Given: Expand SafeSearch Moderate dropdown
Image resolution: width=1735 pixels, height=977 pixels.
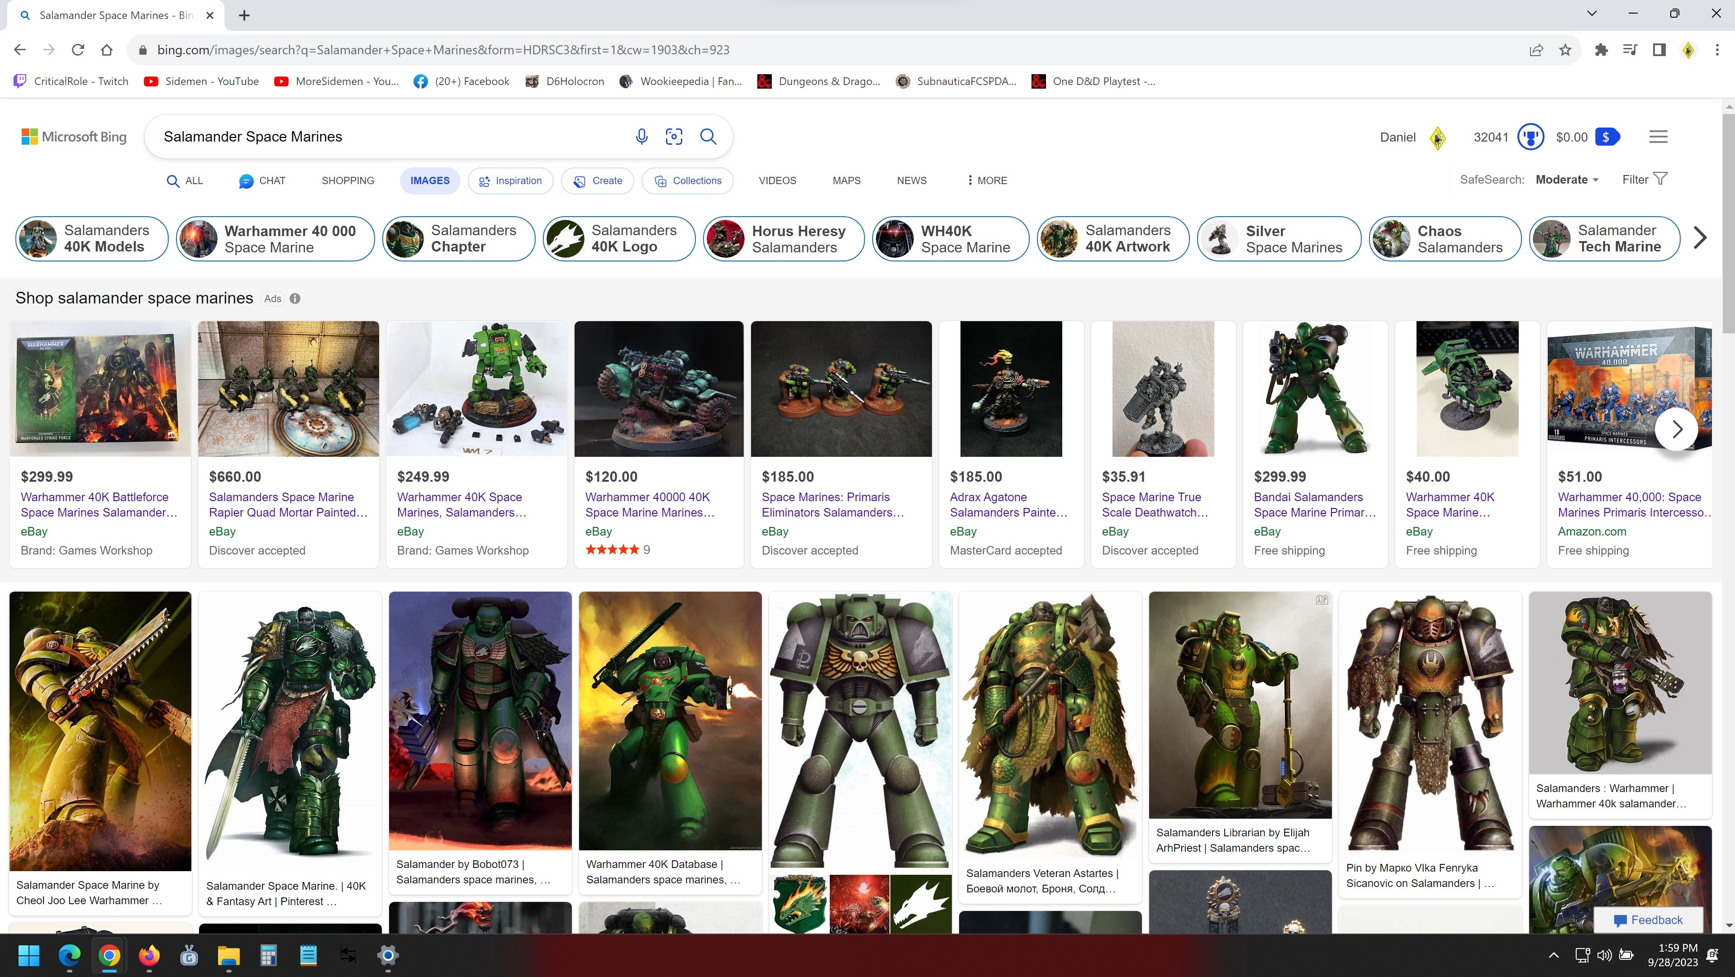Looking at the screenshot, I should click(1567, 180).
